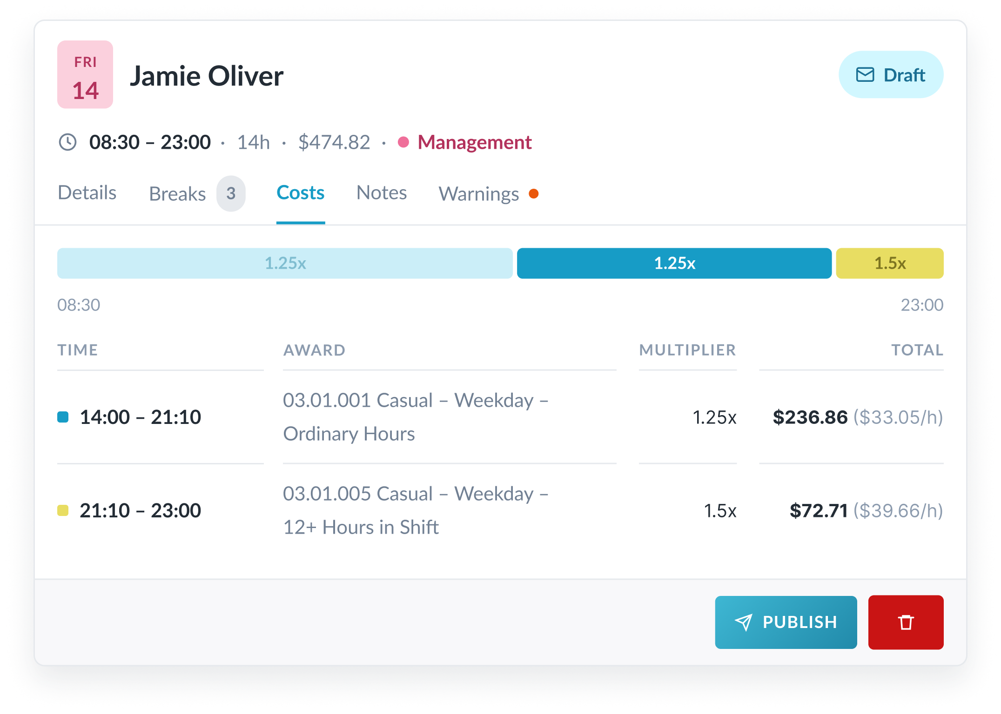
Task: Click the Draft status button
Action: 891,75
